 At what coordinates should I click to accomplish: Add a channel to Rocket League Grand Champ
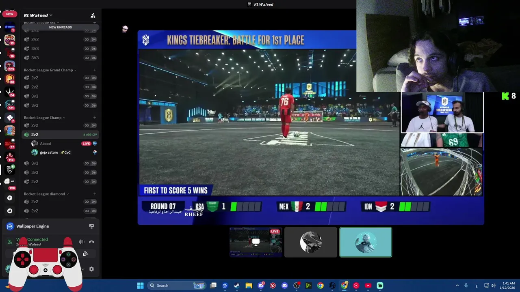95,70
